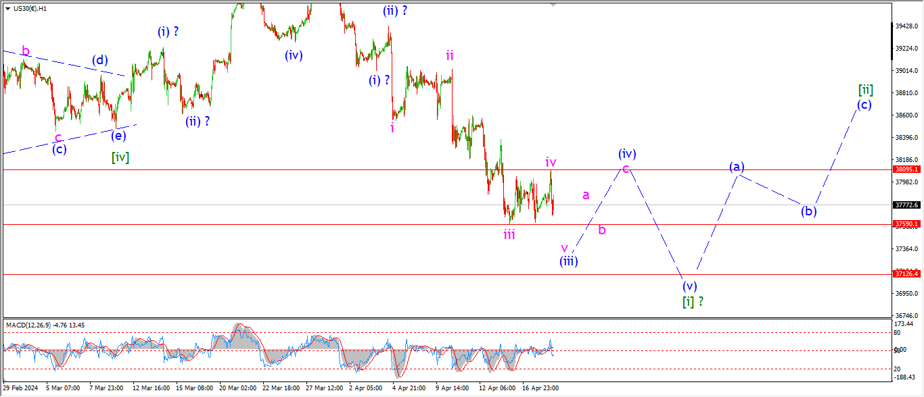Click the 15 Mar 08:00 time label
The width and height of the screenshot is (924, 397).
point(195,388)
